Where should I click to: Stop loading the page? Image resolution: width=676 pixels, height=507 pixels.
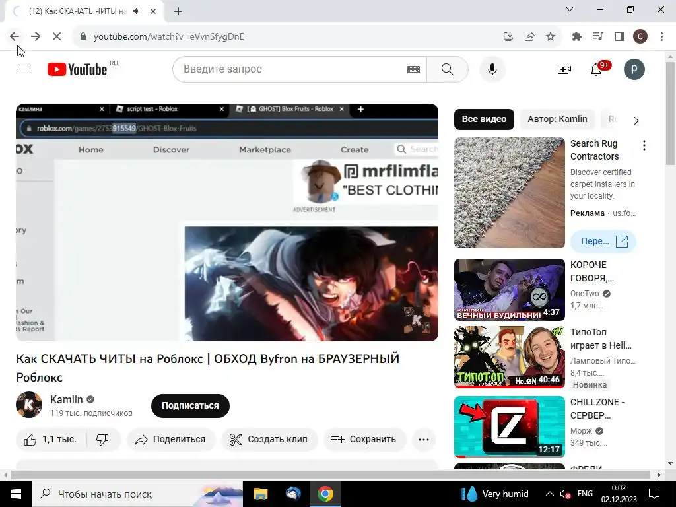click(x=57, y=37)
